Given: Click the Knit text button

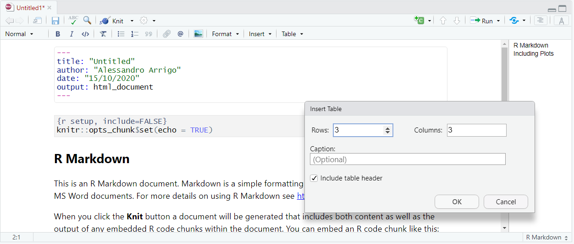Looking at the screenshot, I should [118, 21].
